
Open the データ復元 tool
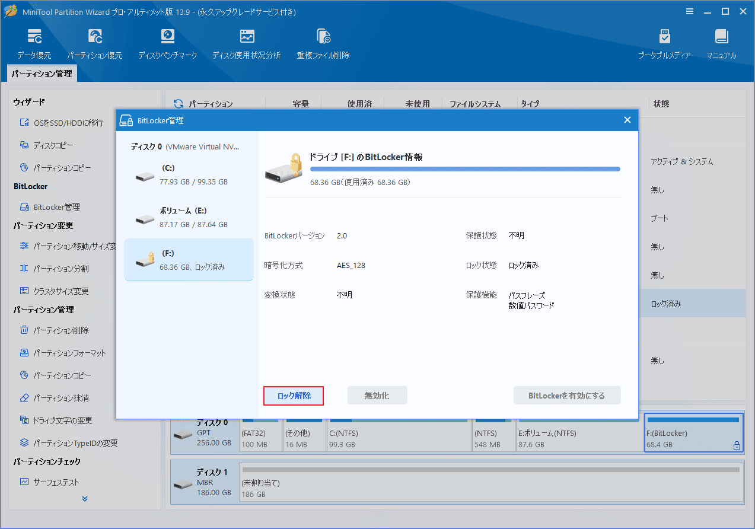pos(34,43)
